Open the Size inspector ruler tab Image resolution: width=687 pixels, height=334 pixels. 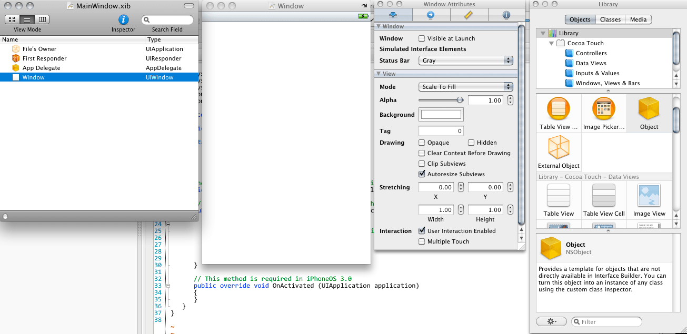[469, 15]
